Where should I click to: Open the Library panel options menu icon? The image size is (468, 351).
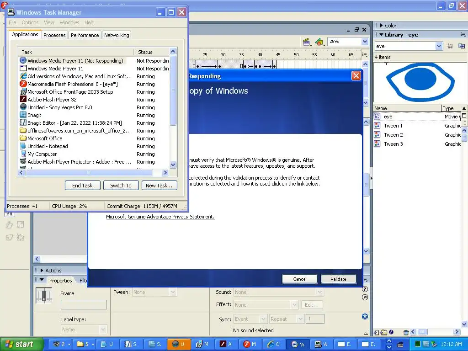(463, 35)
